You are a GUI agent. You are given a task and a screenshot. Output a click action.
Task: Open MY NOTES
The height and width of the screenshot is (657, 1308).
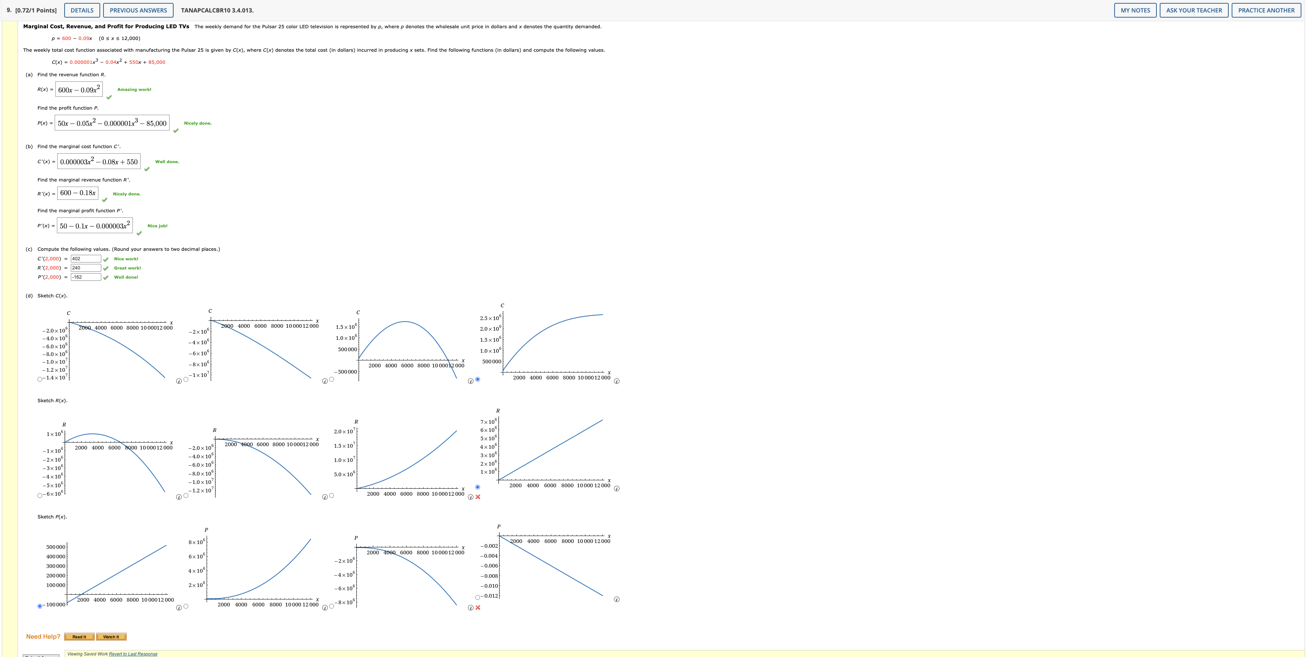click(1135, 10)
